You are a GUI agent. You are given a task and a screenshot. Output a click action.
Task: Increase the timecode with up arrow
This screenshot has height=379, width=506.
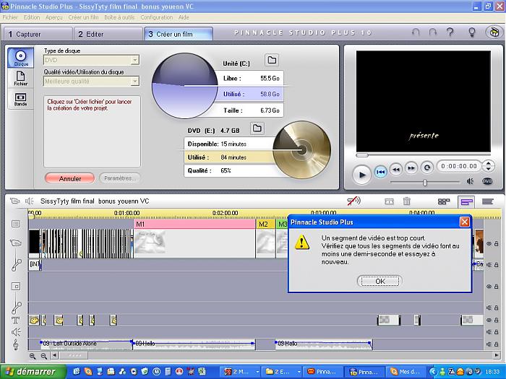[488, 163]
